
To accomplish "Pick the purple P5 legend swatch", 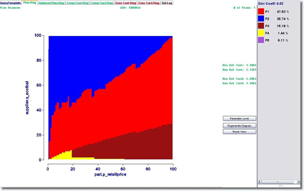I will click(261, 40).
